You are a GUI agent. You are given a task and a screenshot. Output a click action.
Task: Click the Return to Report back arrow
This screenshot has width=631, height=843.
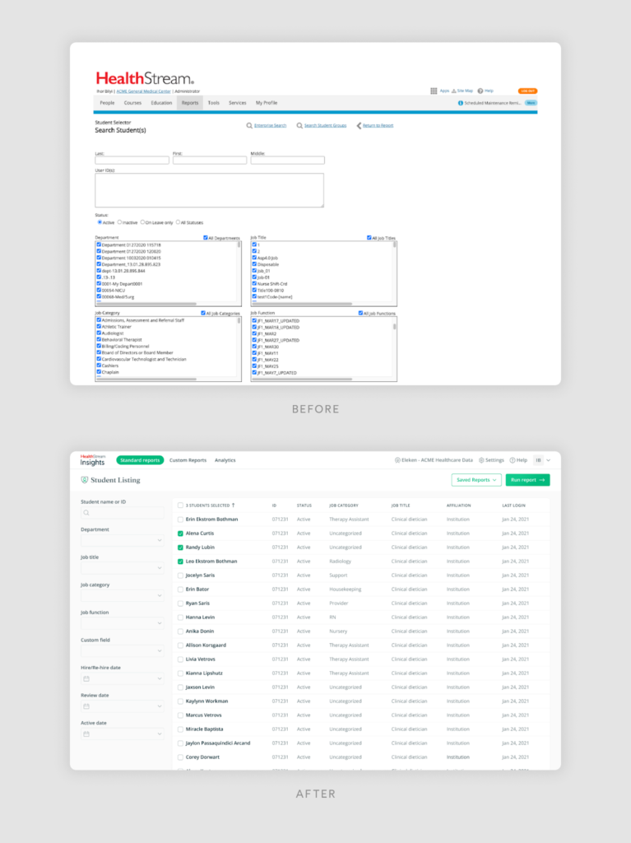359,125
